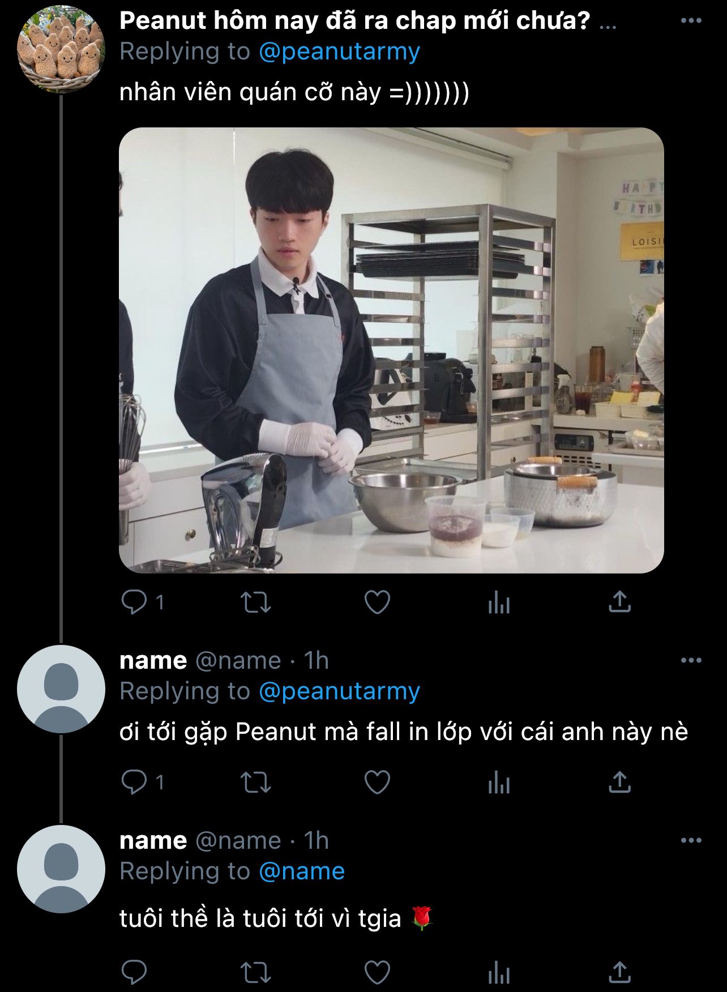Click @name mention in the last reply
This screenshot has width=727, height=992.
coord(302,871)
